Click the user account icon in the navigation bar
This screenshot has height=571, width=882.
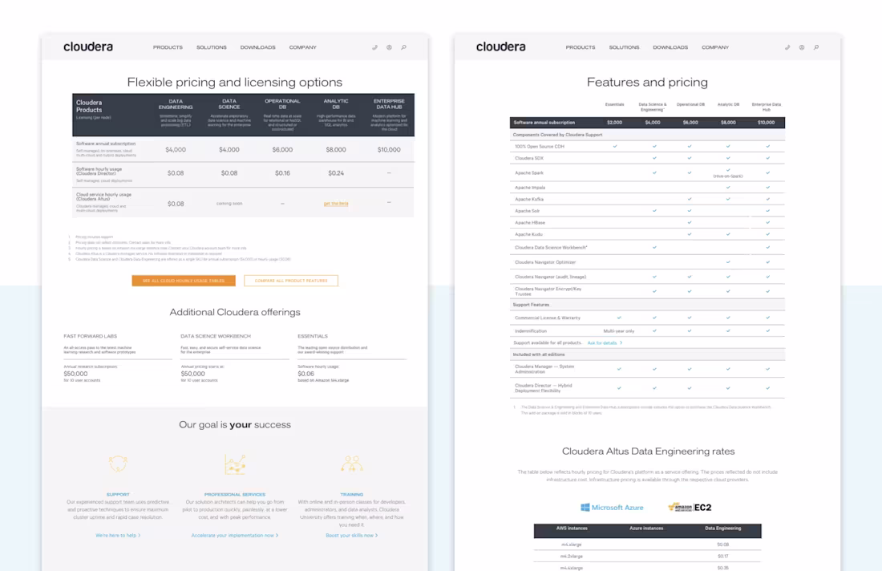point(389,47)
